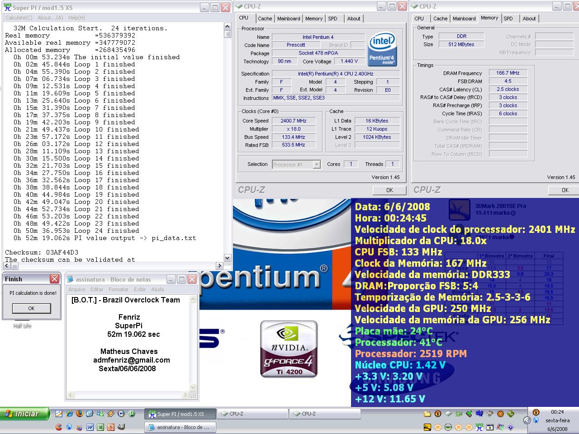This screenshot has width=579, height=434.
Task: Open Help(H) menu in Super PI
Action: pyautogui.click(x=76, y=18)
